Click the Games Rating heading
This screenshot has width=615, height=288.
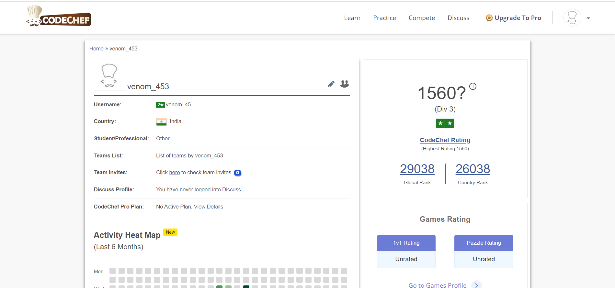click(x=445, y=219)
